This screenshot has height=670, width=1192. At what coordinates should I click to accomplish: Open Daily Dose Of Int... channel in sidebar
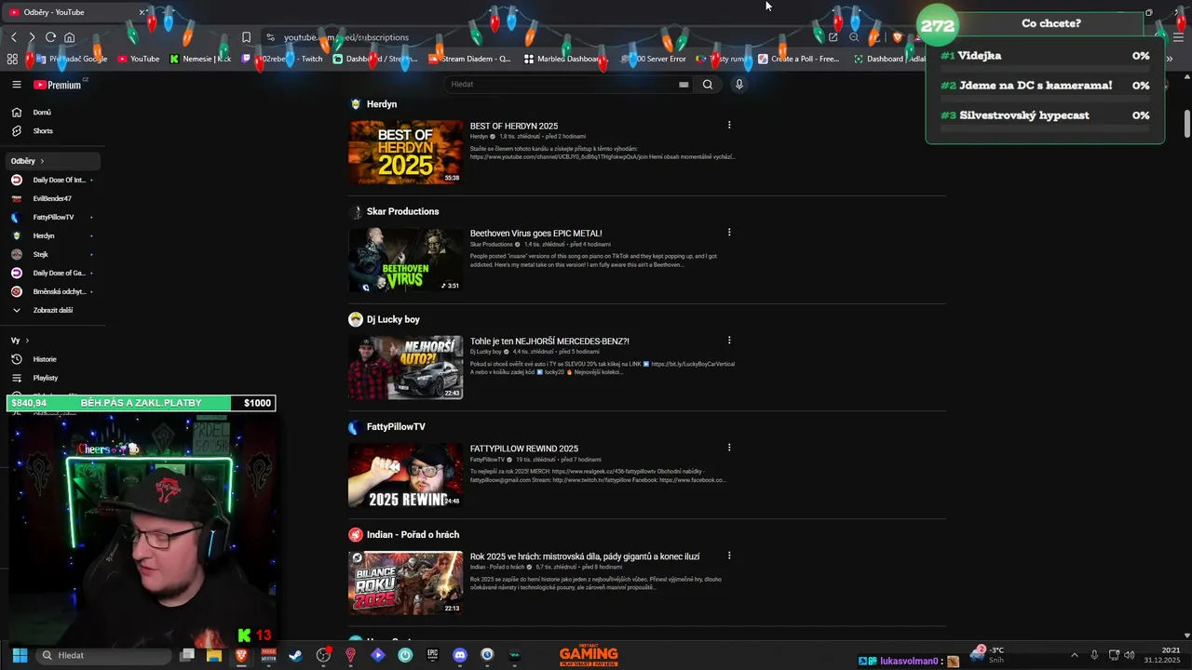[x=51, y=180]
